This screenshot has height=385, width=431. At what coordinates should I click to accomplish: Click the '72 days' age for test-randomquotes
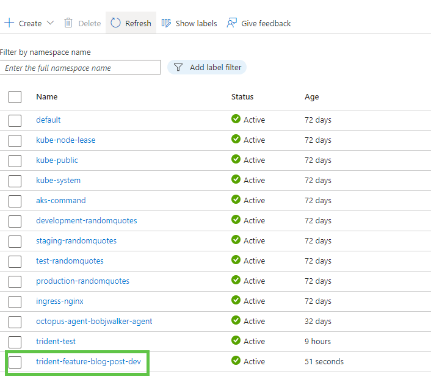(x=317, y=261)
